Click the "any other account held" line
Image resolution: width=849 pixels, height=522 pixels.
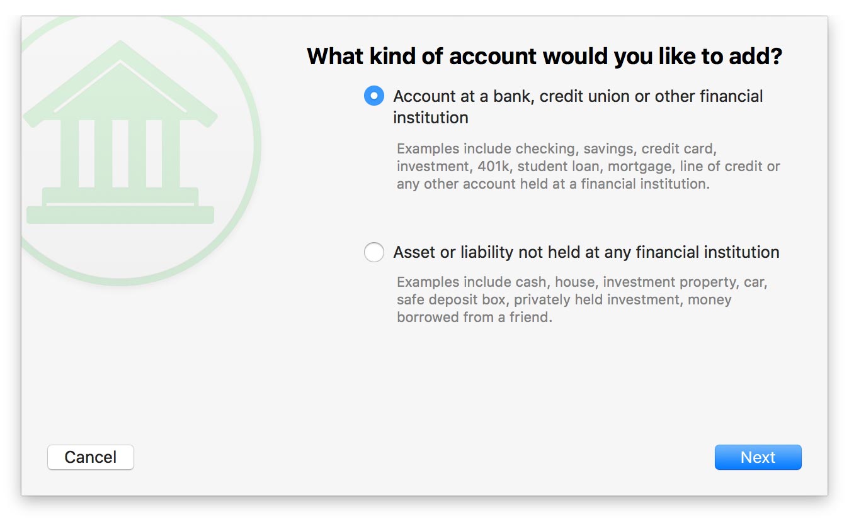[553, 184]
